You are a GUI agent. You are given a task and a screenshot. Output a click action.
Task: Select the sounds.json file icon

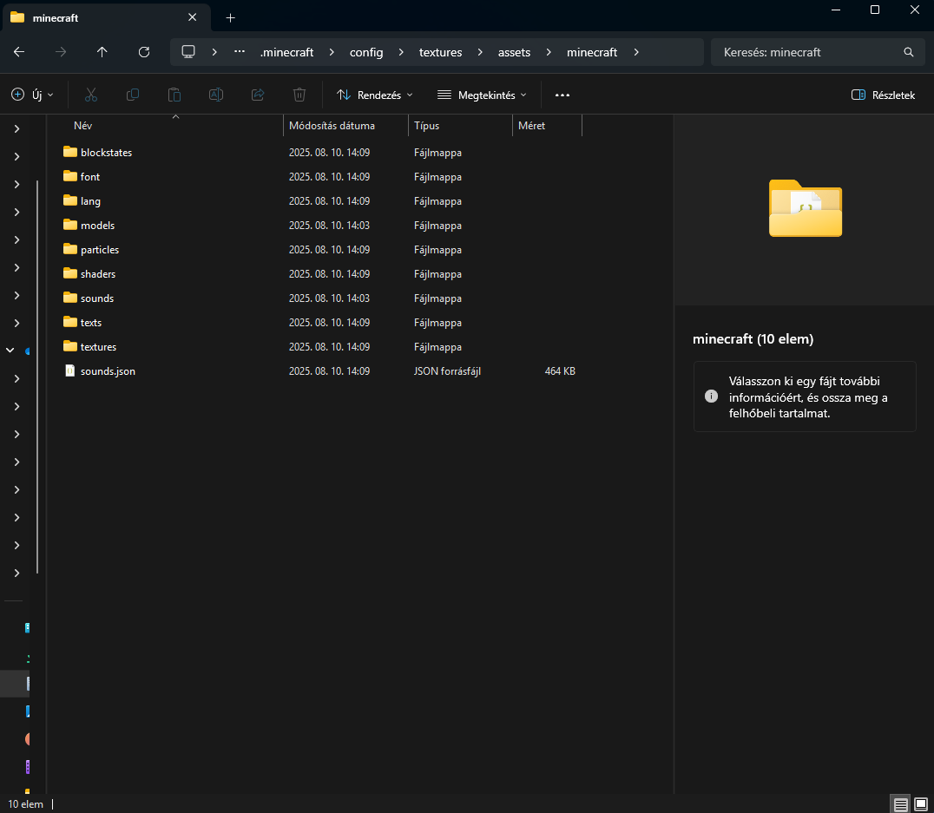(x=69, y=371)
